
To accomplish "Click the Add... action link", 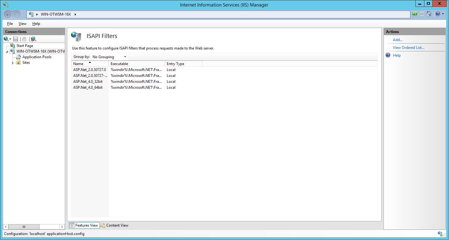I will tap(398, 40).
